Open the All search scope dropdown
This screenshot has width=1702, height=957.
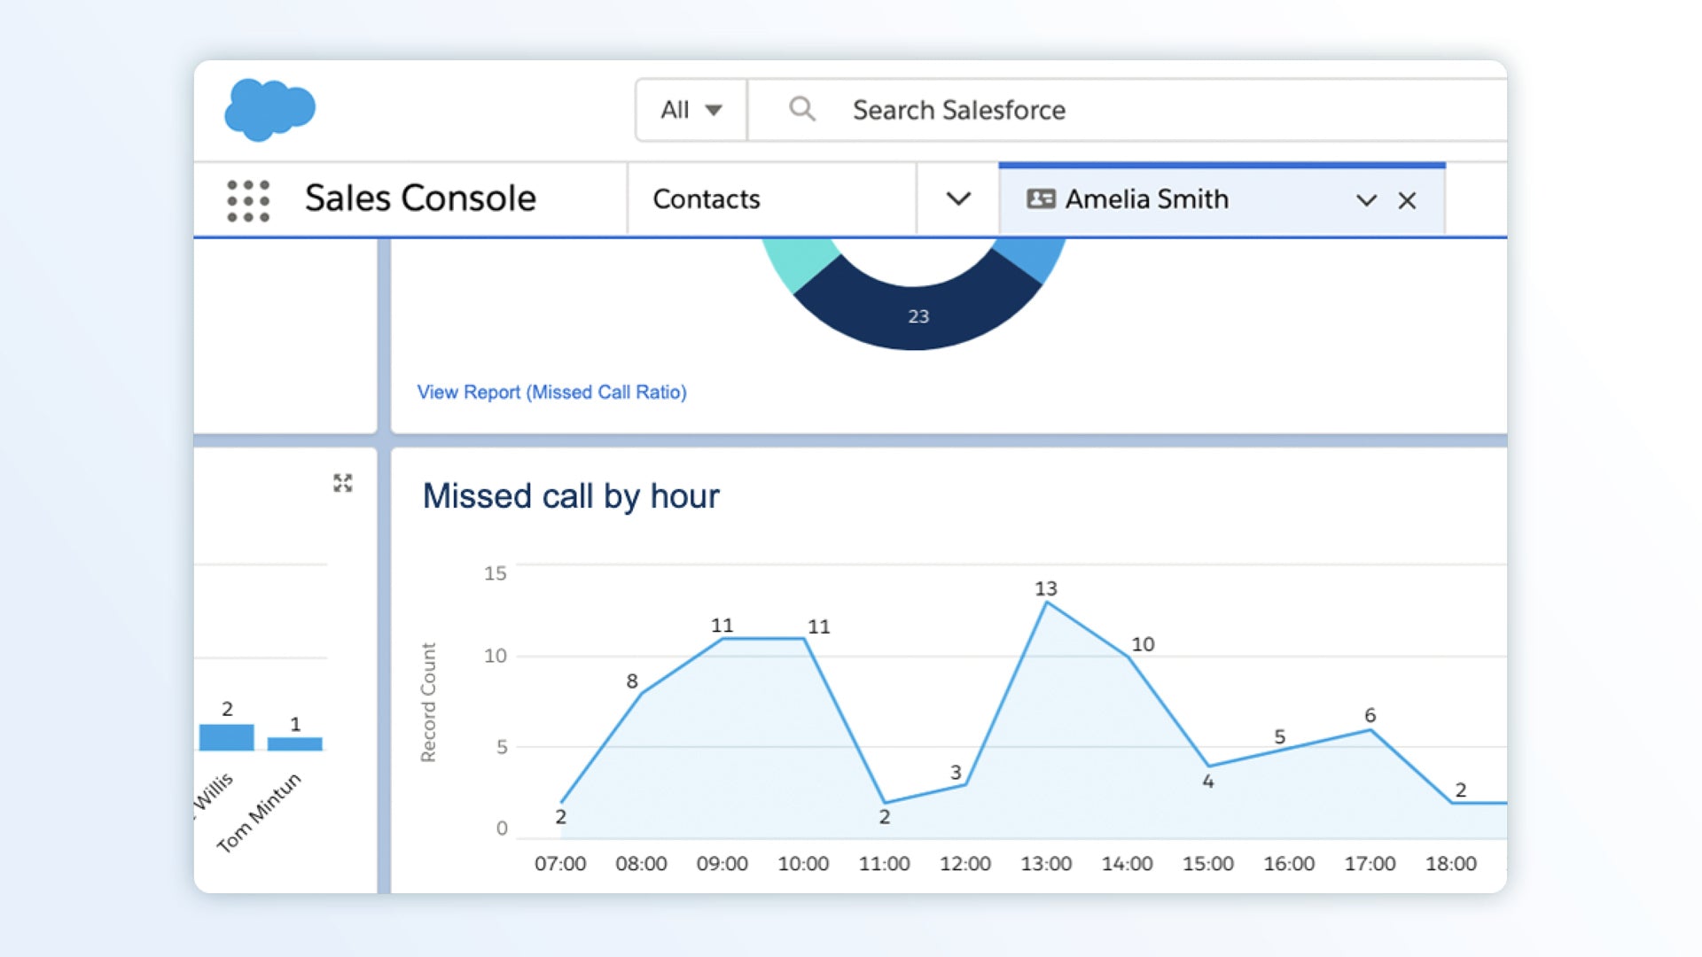tap(691, 110)
